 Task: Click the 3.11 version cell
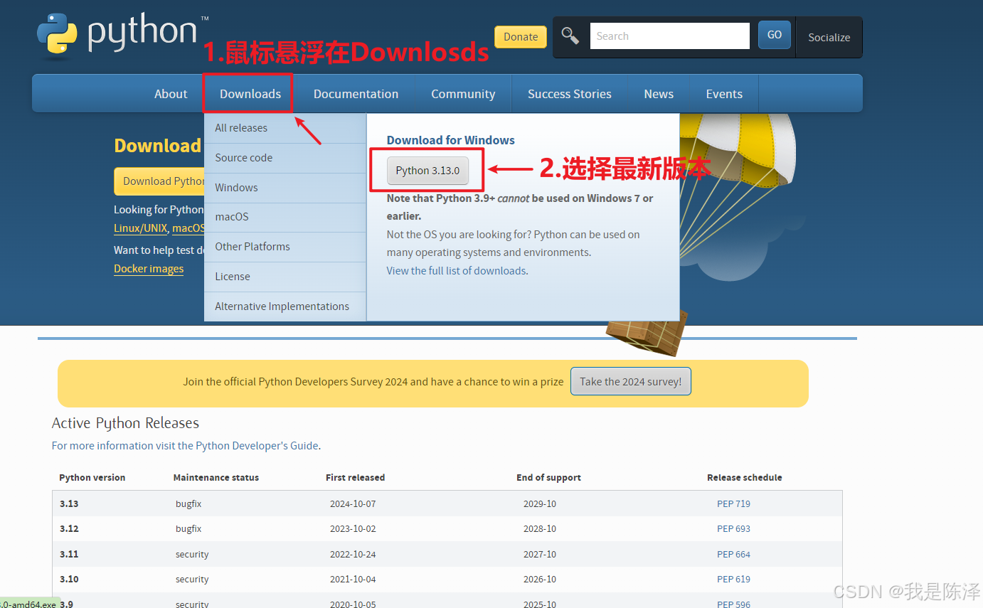click(69, 554)
